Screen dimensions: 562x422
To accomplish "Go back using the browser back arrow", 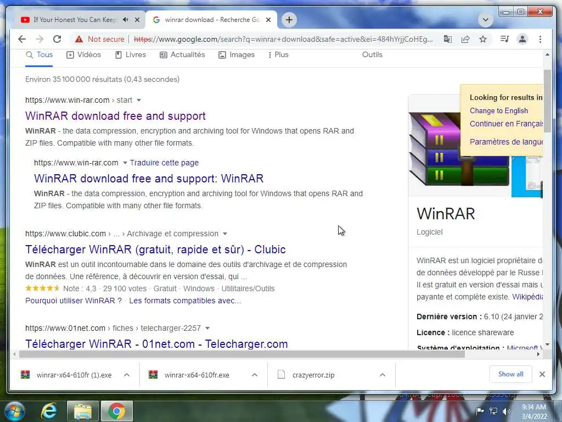I will click(x=22, y=39).
